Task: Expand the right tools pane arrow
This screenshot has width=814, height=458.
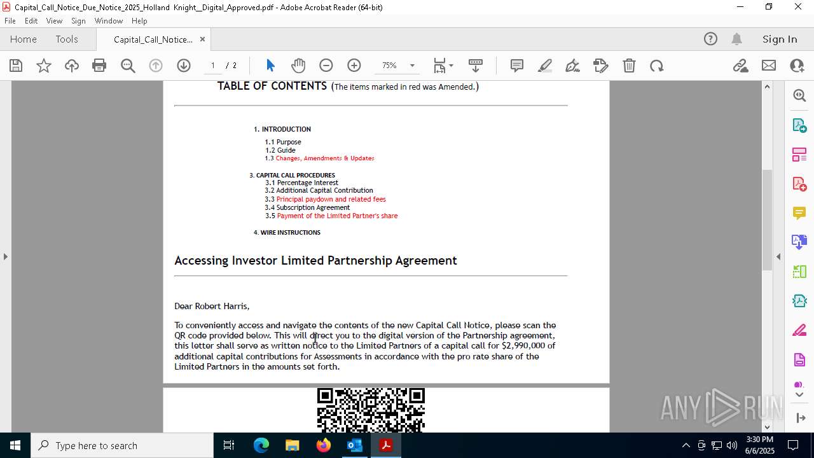Action: click(778, 256)
